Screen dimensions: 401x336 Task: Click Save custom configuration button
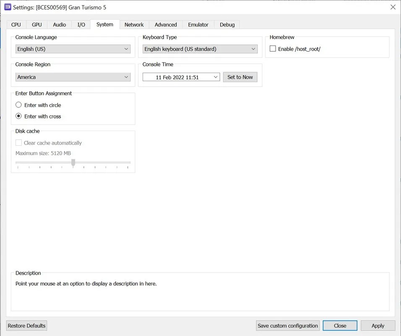point(288,325)
